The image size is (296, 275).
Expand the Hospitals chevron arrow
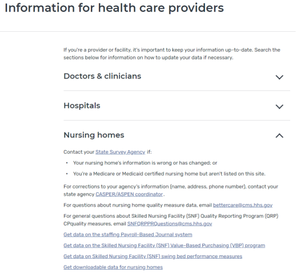pos(280,107)
